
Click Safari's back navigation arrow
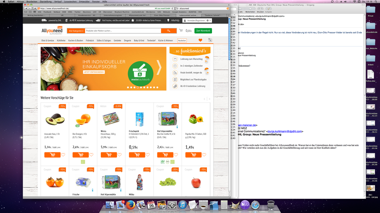[x=26, y=8]
